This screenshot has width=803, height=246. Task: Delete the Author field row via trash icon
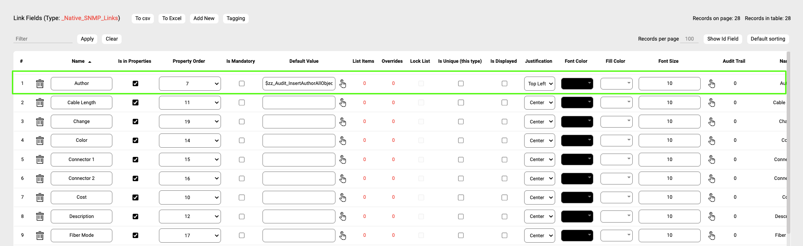pyautogui.click(x=40, y=84)
